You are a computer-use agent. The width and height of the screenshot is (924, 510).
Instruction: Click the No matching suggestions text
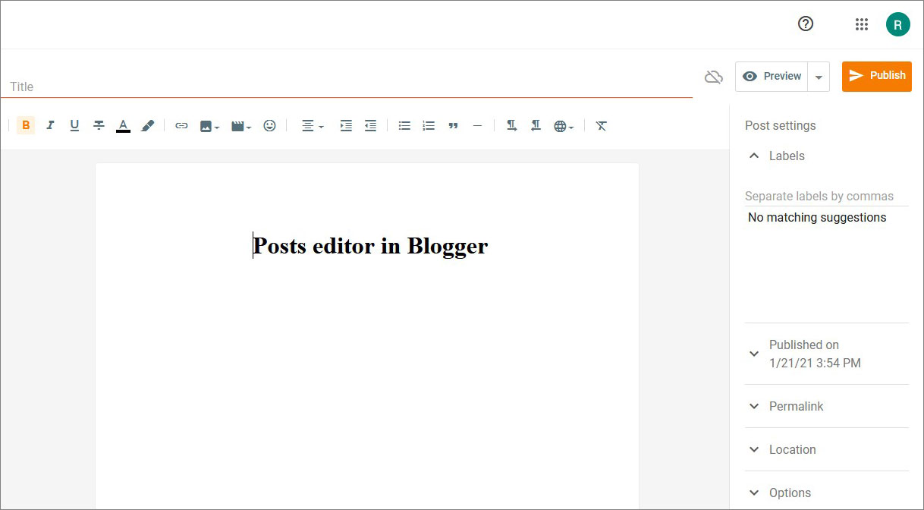pyautogui.click(x=817, y=218)
